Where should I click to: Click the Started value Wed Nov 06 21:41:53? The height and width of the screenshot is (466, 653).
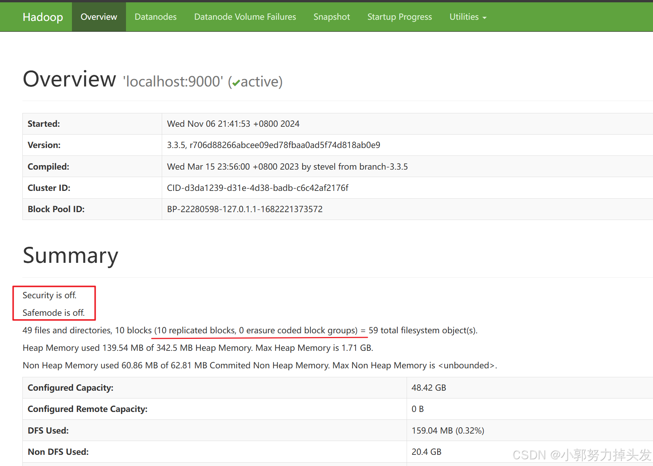point(233,124)
